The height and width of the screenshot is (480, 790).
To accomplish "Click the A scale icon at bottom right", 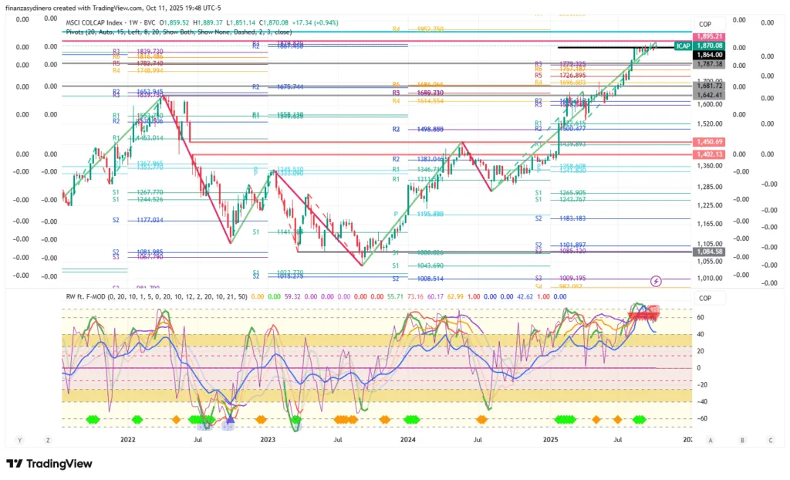I will coord(711,440).
